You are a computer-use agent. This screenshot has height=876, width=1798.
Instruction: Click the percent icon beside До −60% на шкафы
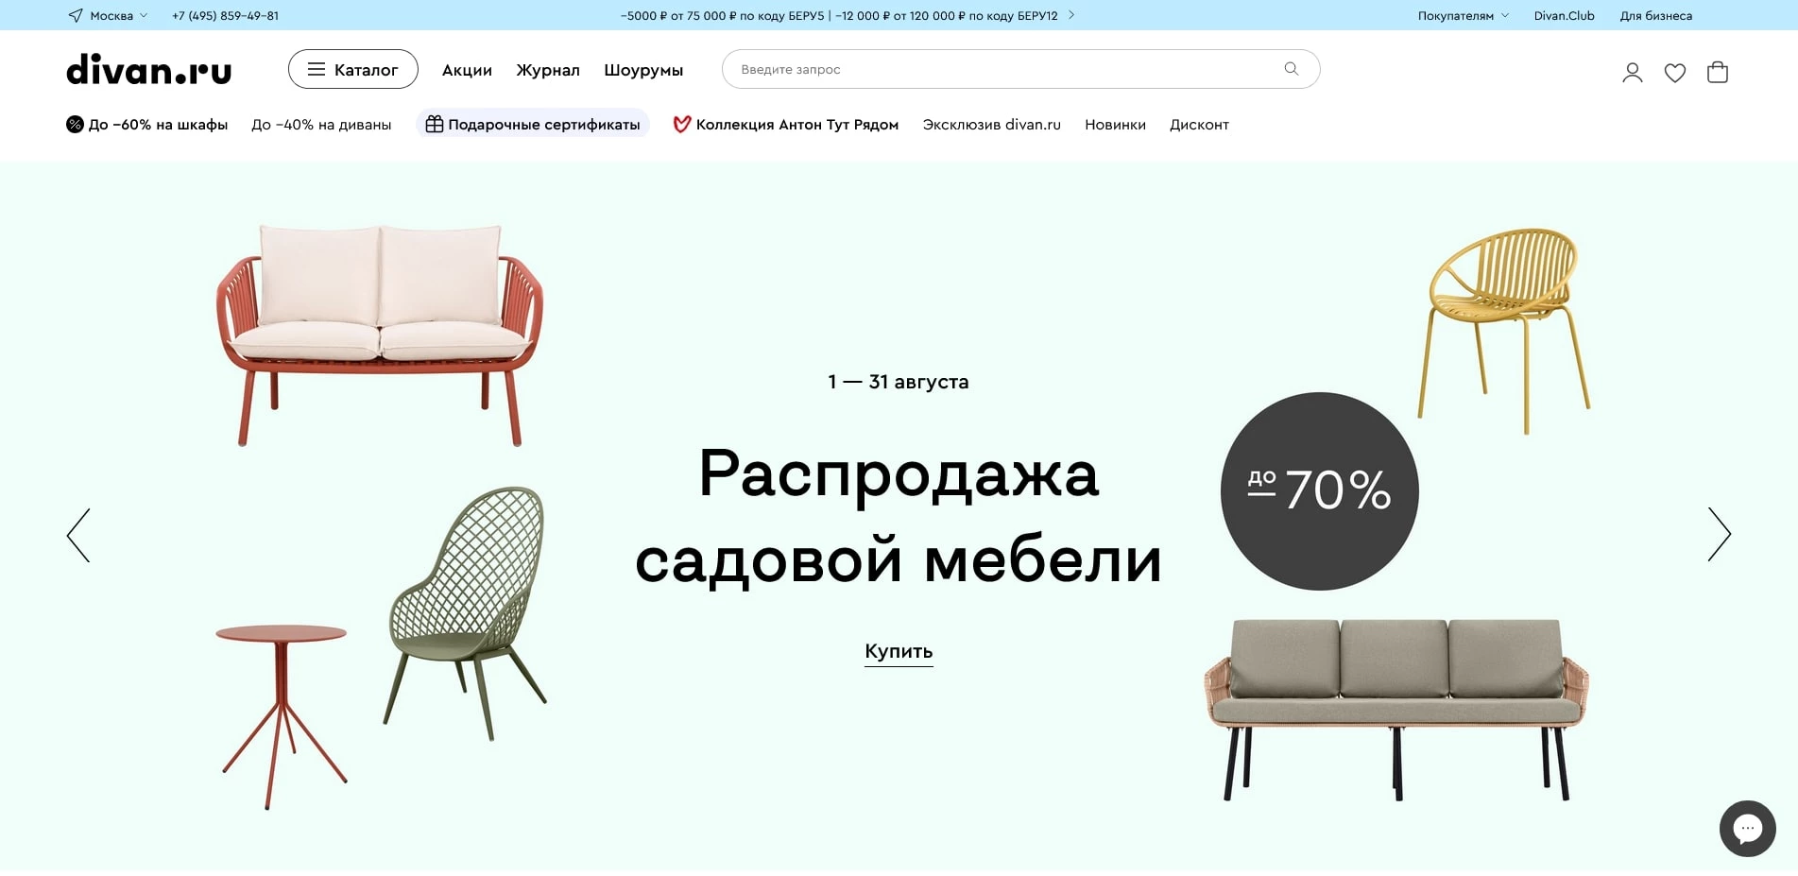[x=73, y=124]
